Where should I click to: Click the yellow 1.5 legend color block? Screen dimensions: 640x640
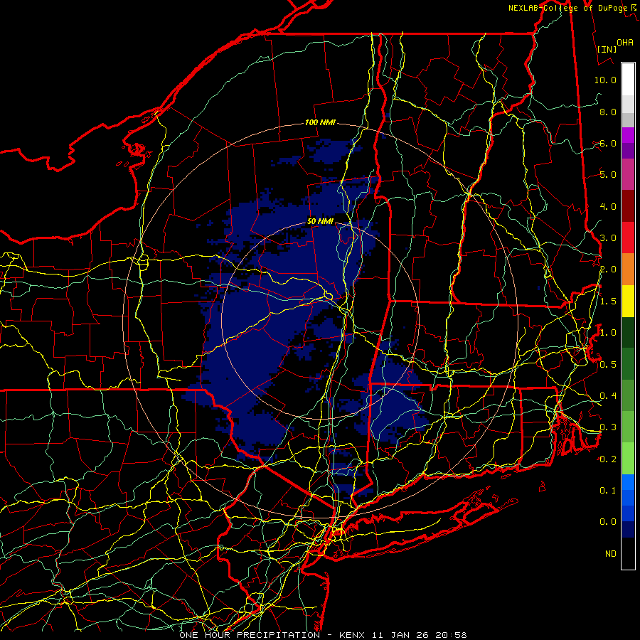(628, 301)
